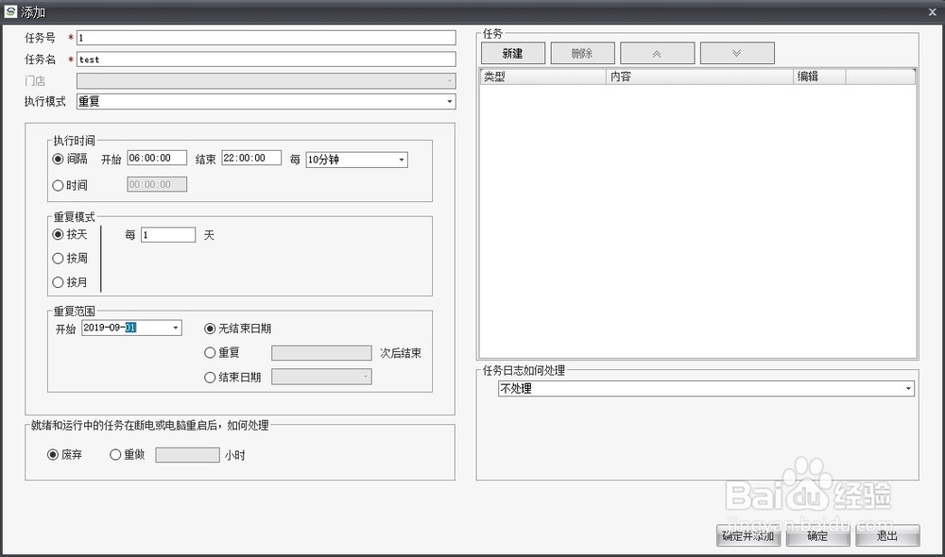
Task: Open the 每 10分钟 interval dropdown
Action: tap(402, 160)
